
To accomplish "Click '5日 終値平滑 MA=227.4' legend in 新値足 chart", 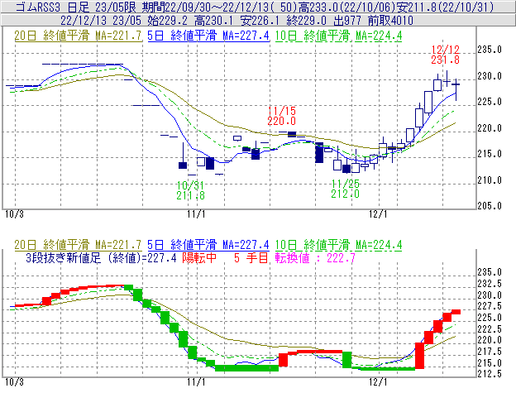I will [x=208, y=245].
